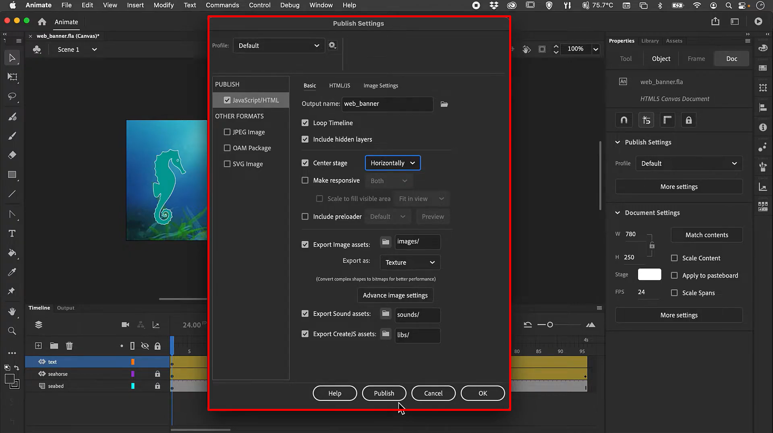Uncheck the Loop Timeline option
The width and height of the screenshot is (773, 433).
click(x=305, y=123)
